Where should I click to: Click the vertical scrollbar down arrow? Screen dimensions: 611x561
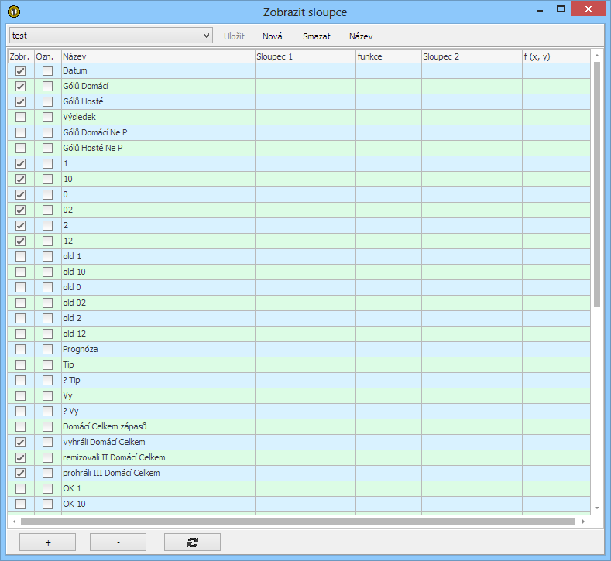[x=597, y=508]
